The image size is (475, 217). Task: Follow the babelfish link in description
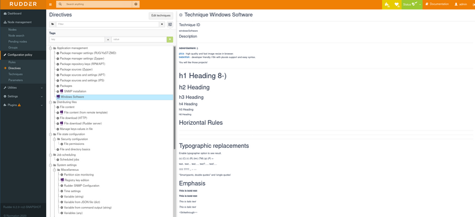coord(183,57)
